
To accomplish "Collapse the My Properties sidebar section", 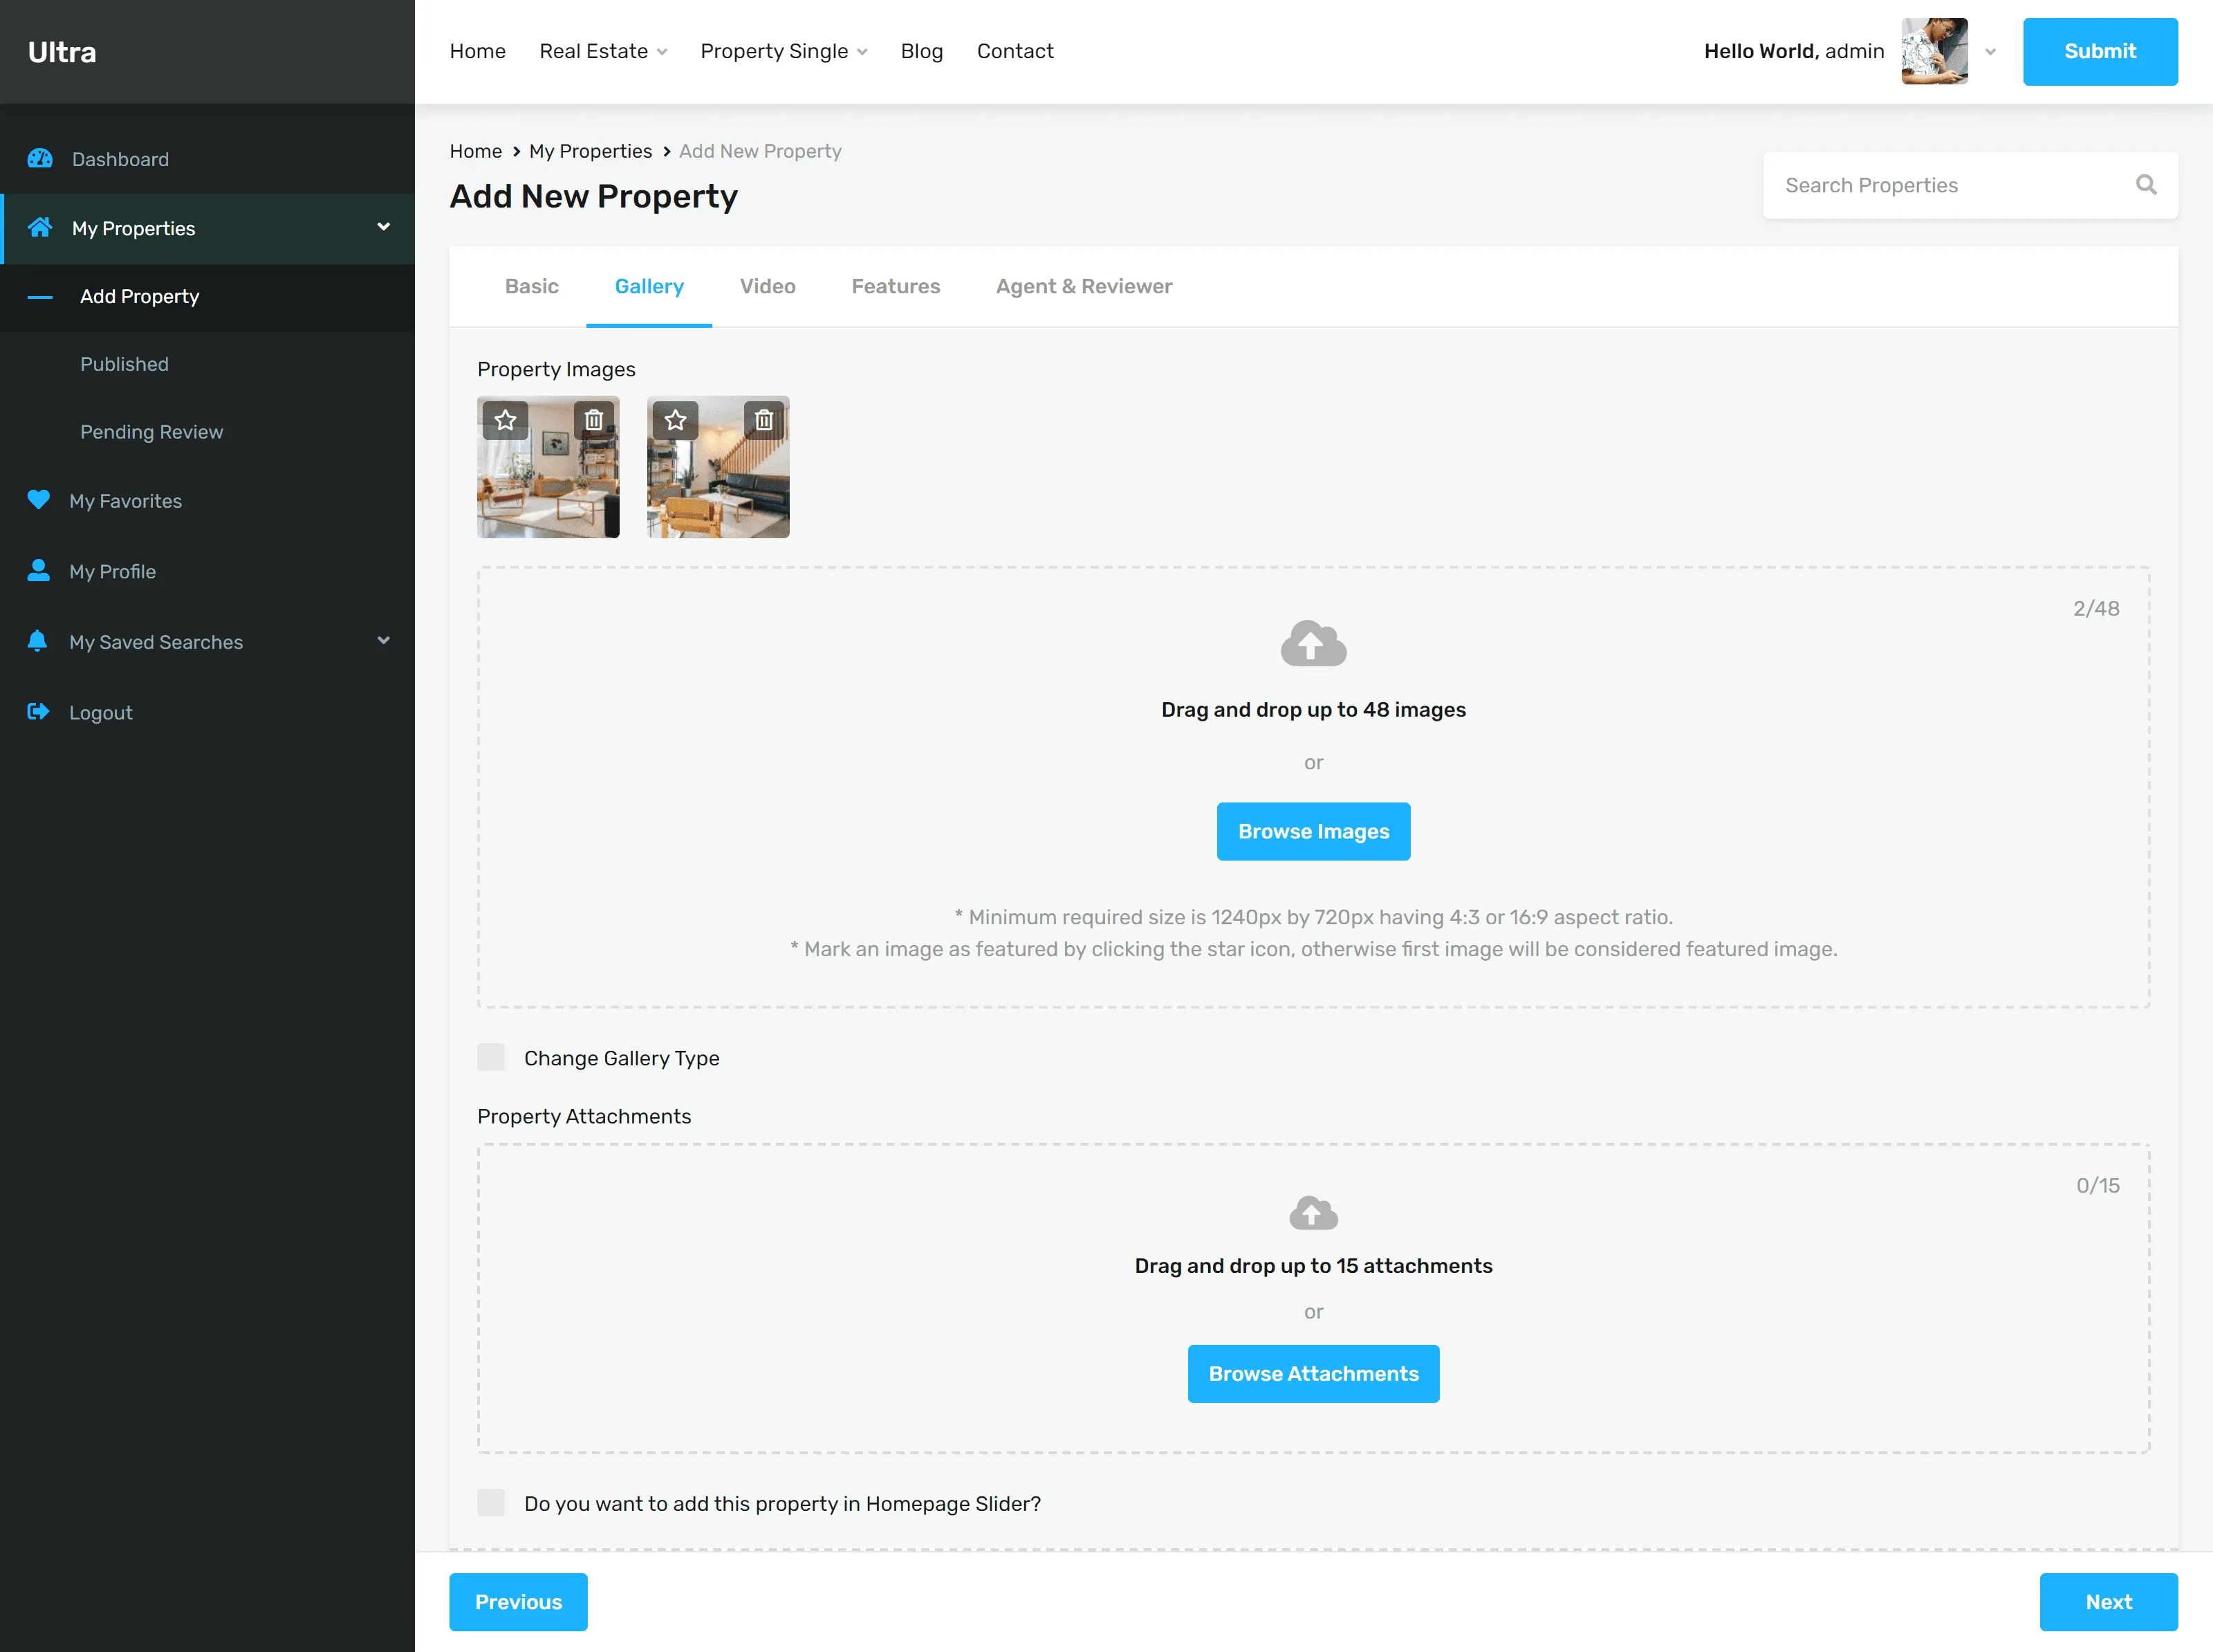I will pos(383,227).
